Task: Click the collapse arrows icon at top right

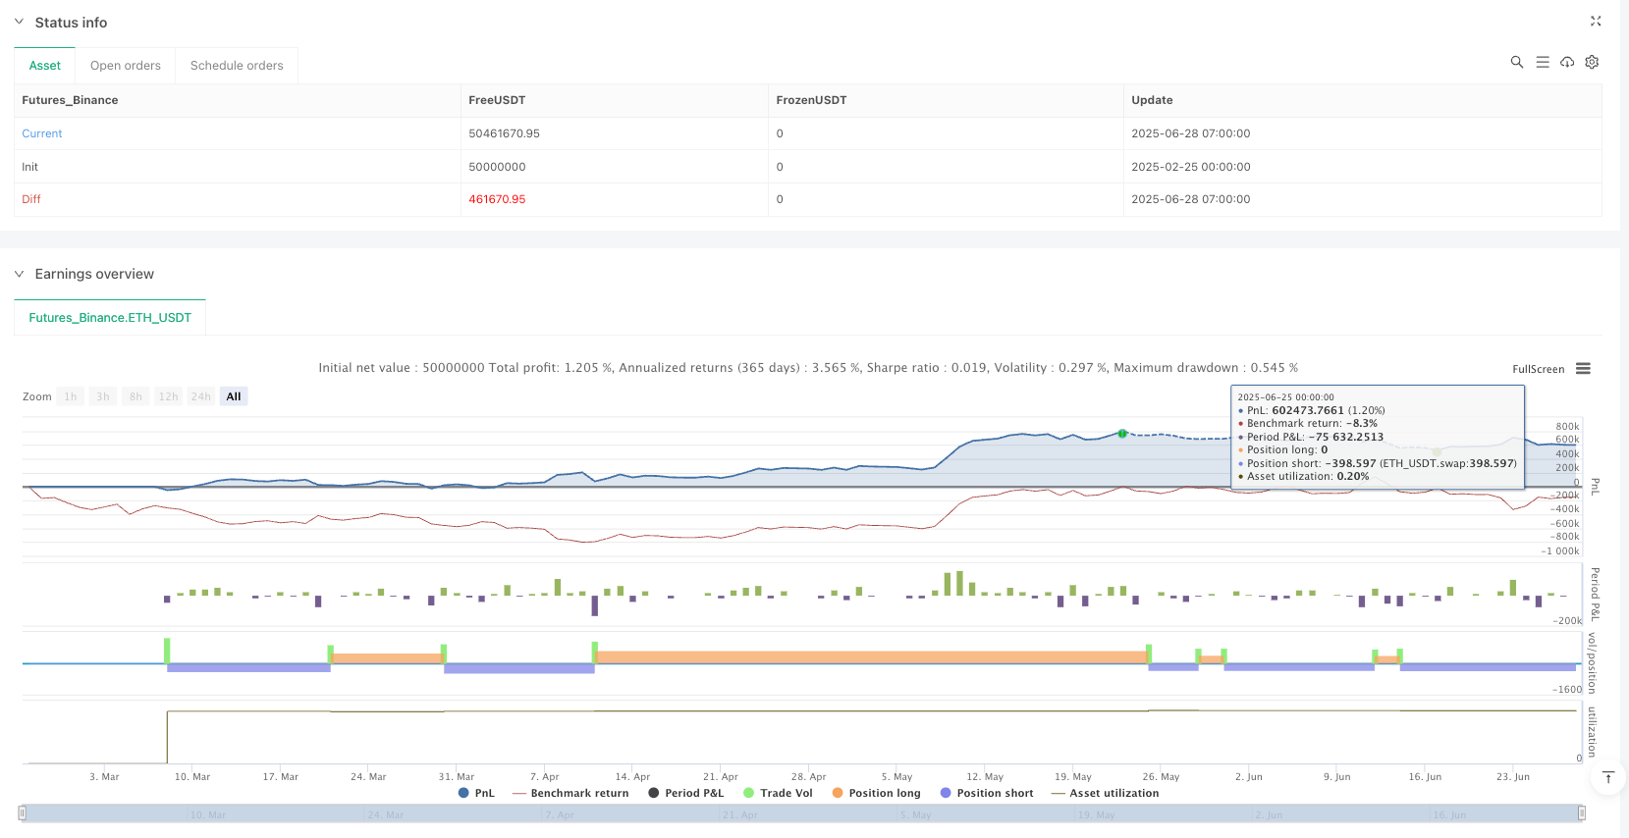Action: click(1596, 21)
